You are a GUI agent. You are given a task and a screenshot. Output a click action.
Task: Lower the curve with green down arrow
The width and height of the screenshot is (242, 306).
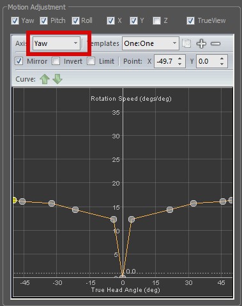point(57,79)
